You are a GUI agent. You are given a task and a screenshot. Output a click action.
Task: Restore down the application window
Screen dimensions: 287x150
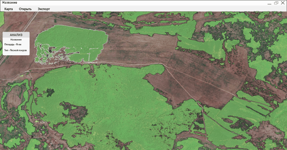tap(276, 3)
